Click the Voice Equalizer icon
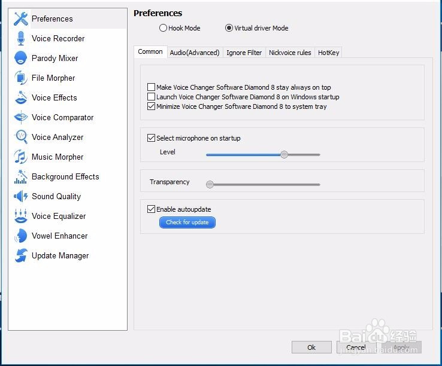The width and height of the screenshot is (442, 366). [x=21, y=216]
